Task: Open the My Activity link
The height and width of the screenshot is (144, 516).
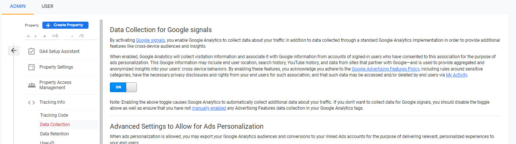Action: [x=456, y=75]
